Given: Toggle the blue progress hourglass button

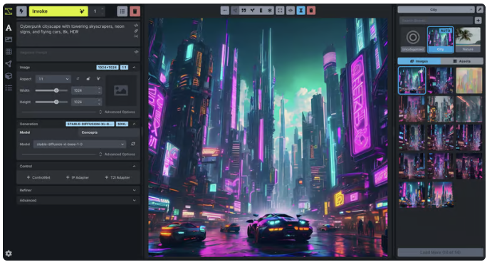Looking at the screenshot, I should 300,11.
